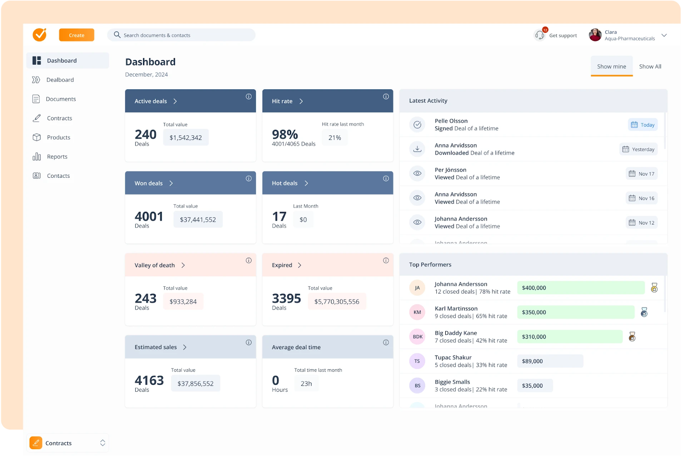Click the Products box icon

point(37,137)
